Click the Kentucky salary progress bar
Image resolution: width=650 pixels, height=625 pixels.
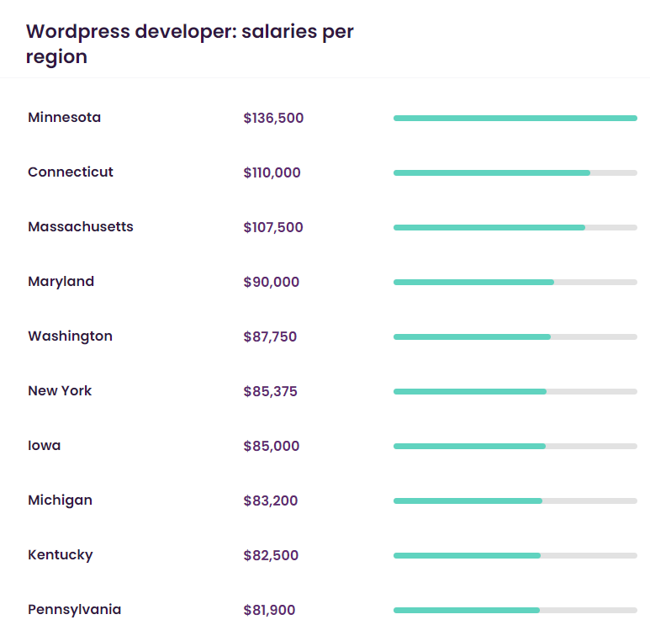[515, 556]
